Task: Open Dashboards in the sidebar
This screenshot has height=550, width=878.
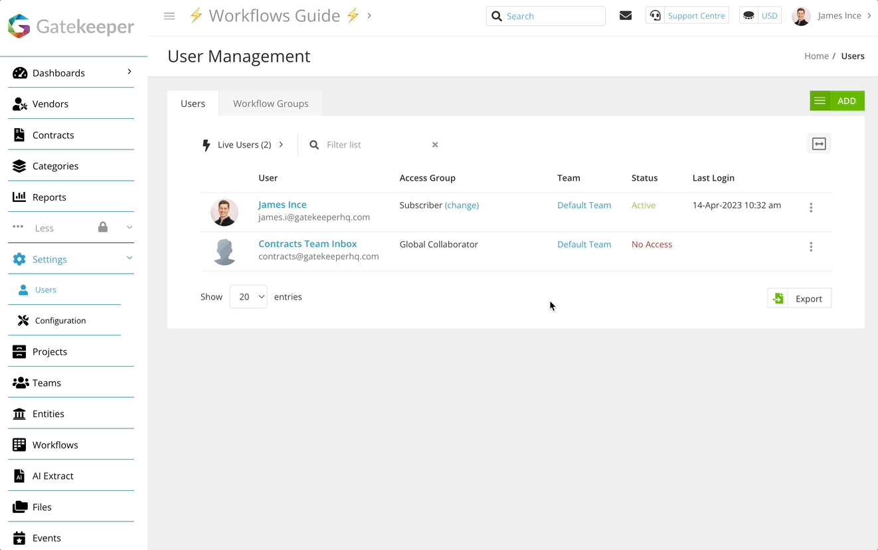Action: 58,73
